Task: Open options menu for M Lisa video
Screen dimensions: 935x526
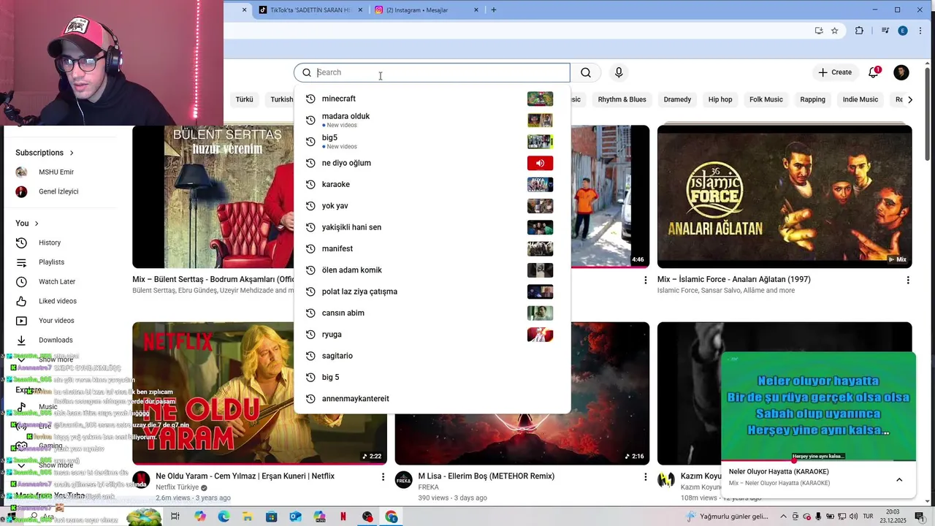Action: coord(645,477)
